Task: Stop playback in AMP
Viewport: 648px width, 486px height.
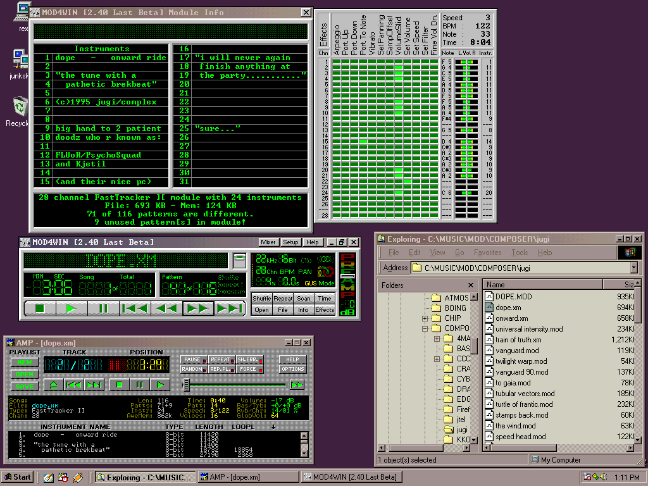Action: (120, 385)
